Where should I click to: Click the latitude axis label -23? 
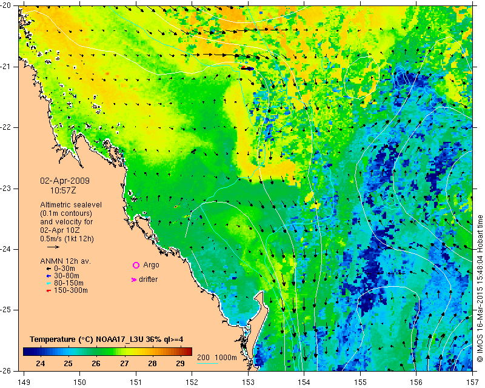5,189
